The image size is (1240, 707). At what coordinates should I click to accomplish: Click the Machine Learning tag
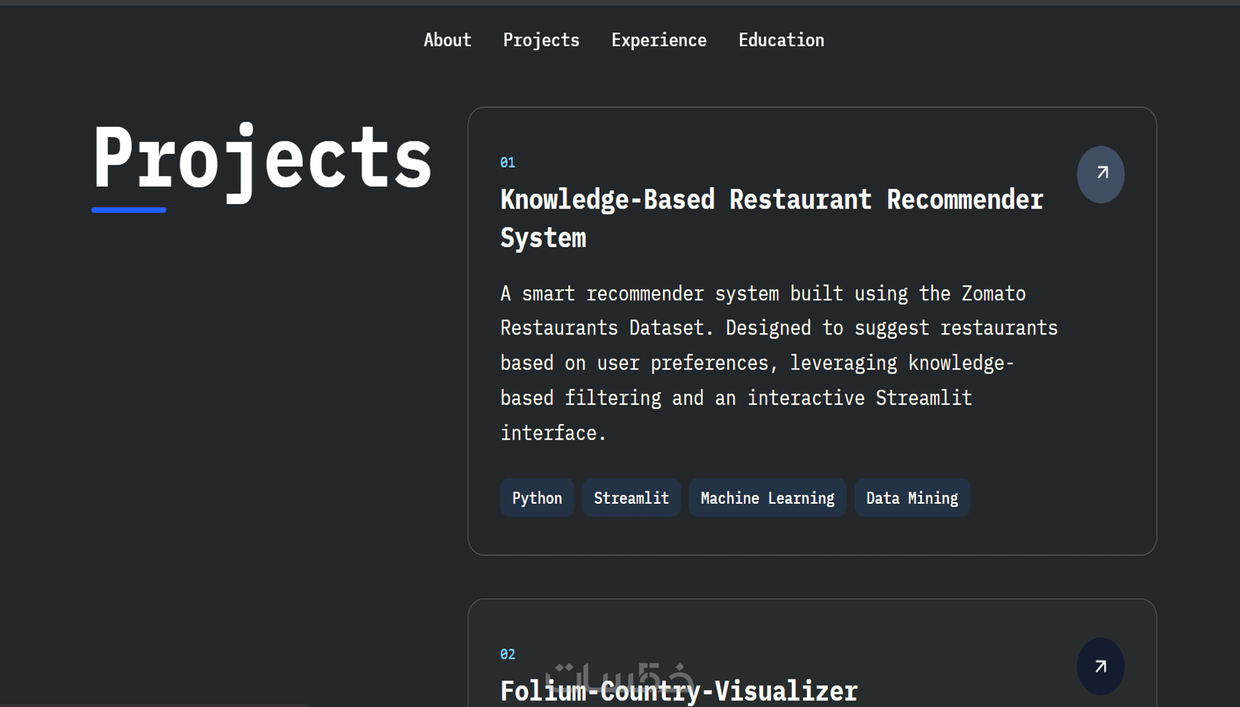coord(767,498)
